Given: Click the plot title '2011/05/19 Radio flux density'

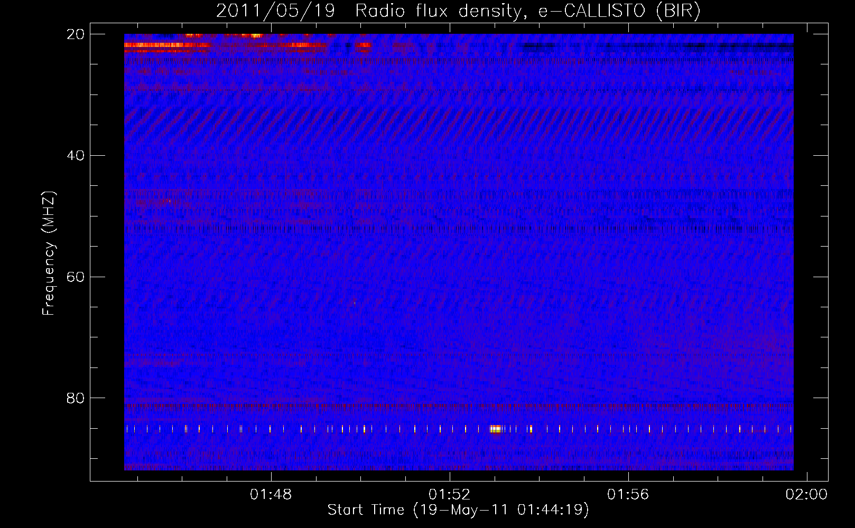Looking at the screenshot, I should coord(458,11).
